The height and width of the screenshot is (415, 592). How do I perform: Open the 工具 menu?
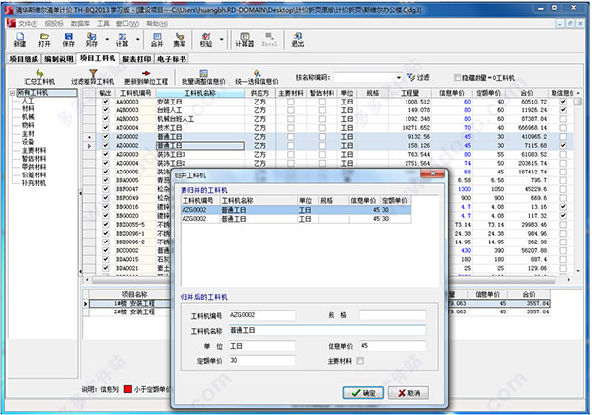[x=103, y=24]
